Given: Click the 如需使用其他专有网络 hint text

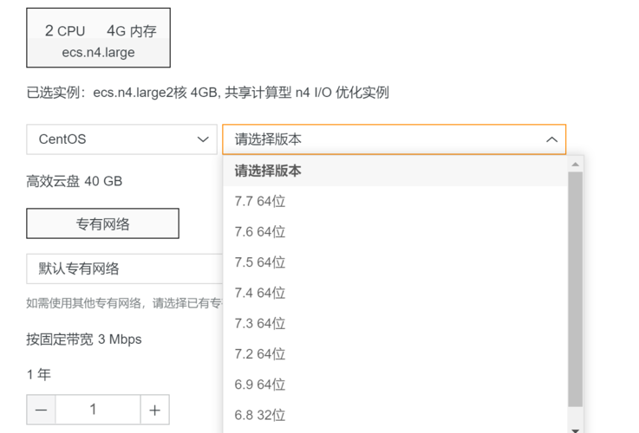Looking at the screenshot, I should tap(124, 303).
